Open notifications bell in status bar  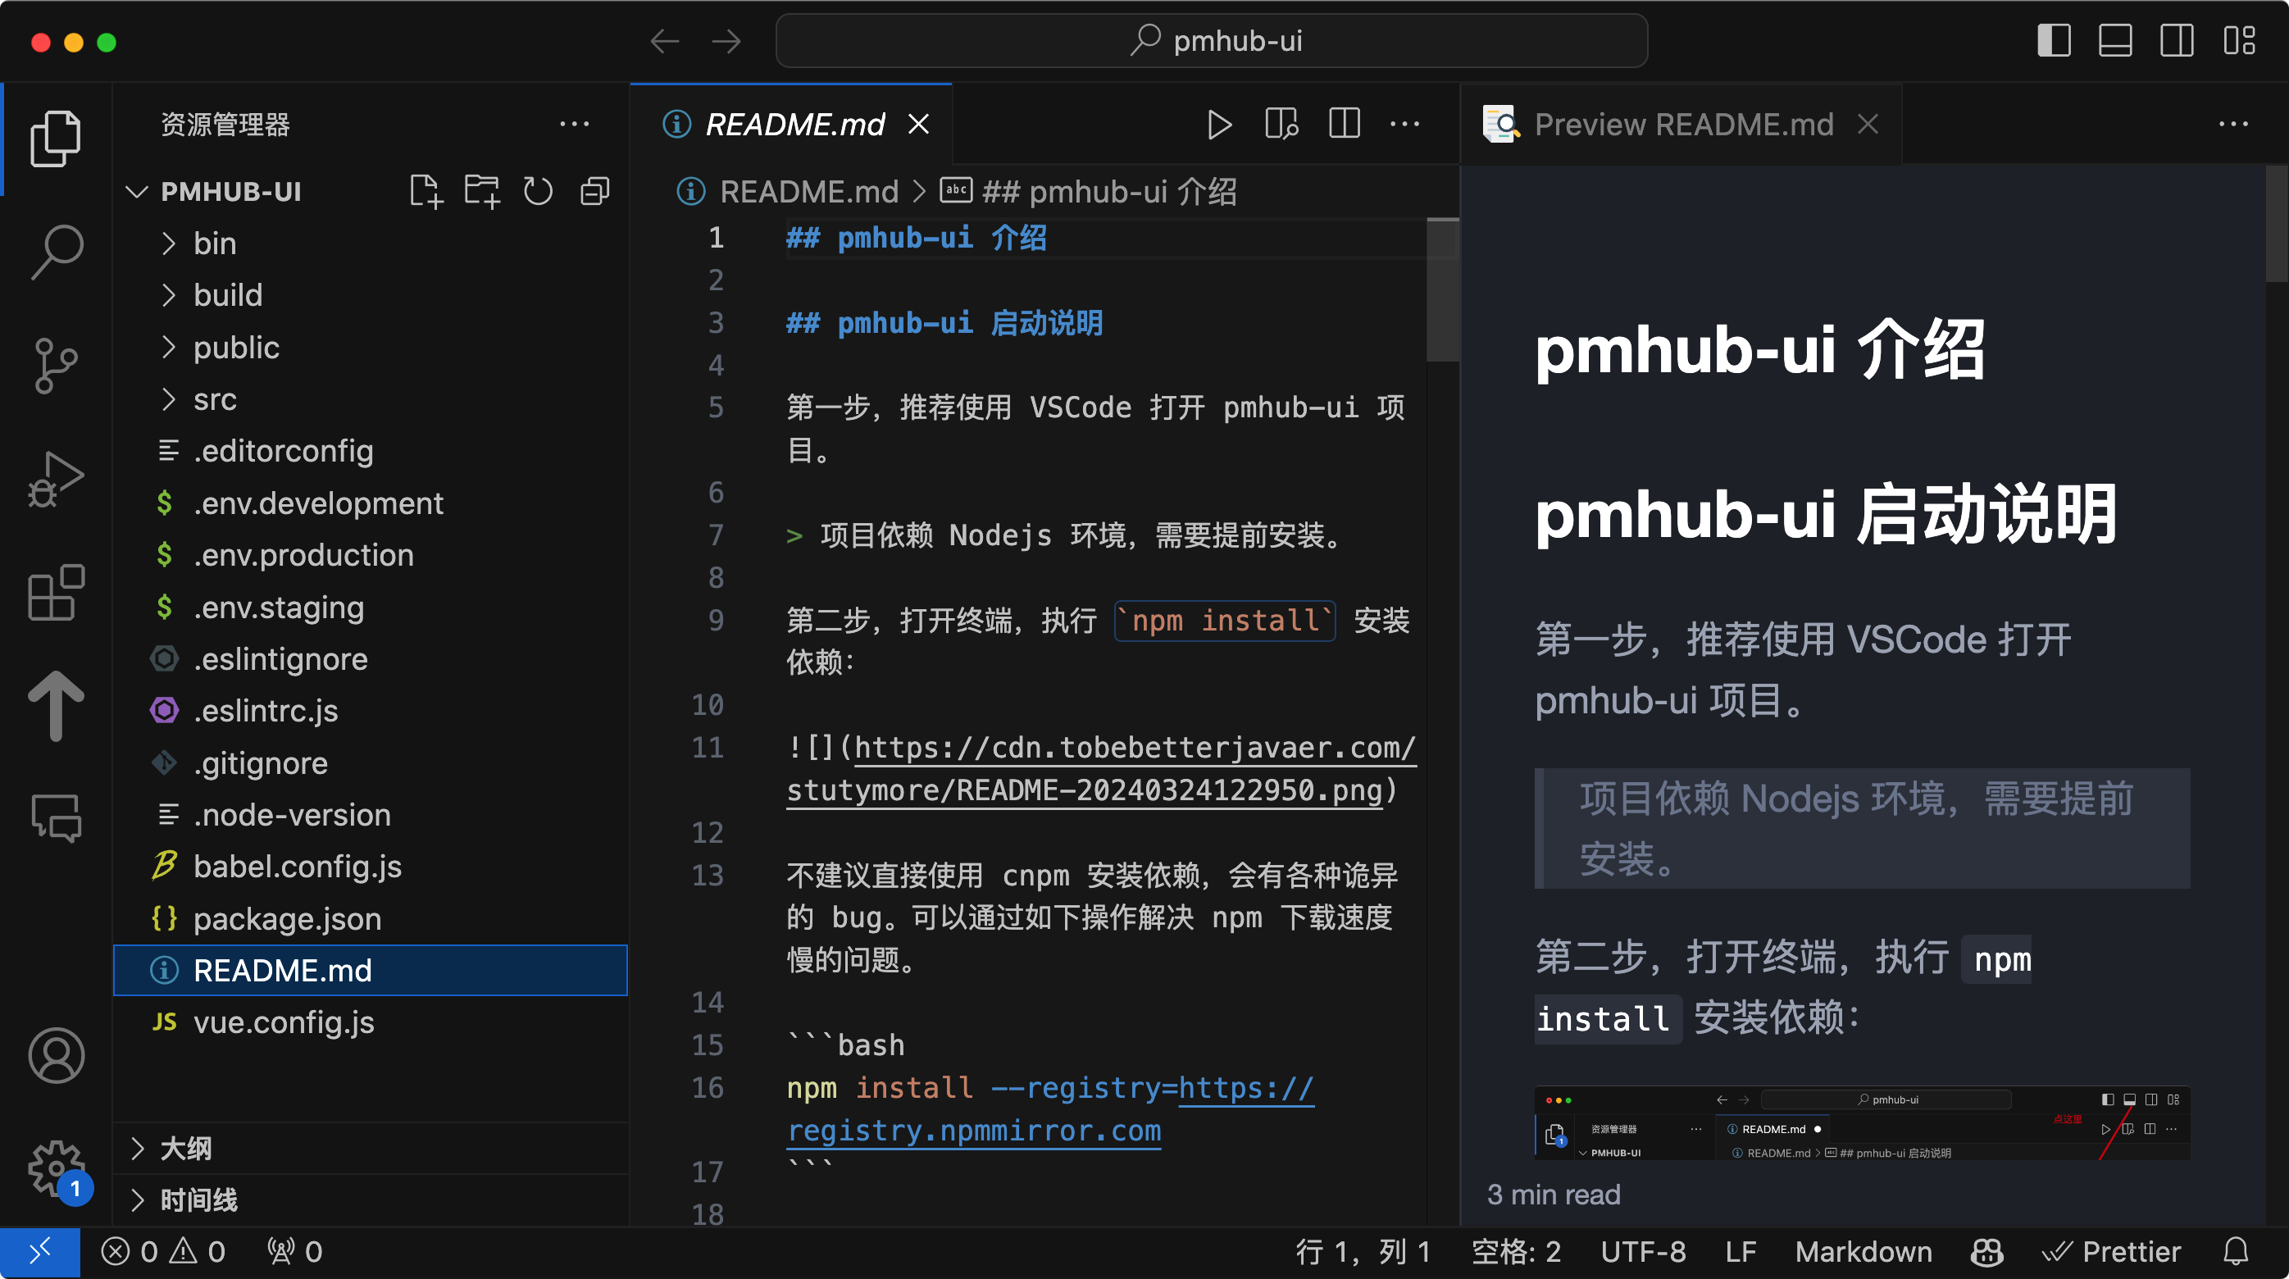pyautogui.click(x=2236, y=1252)
